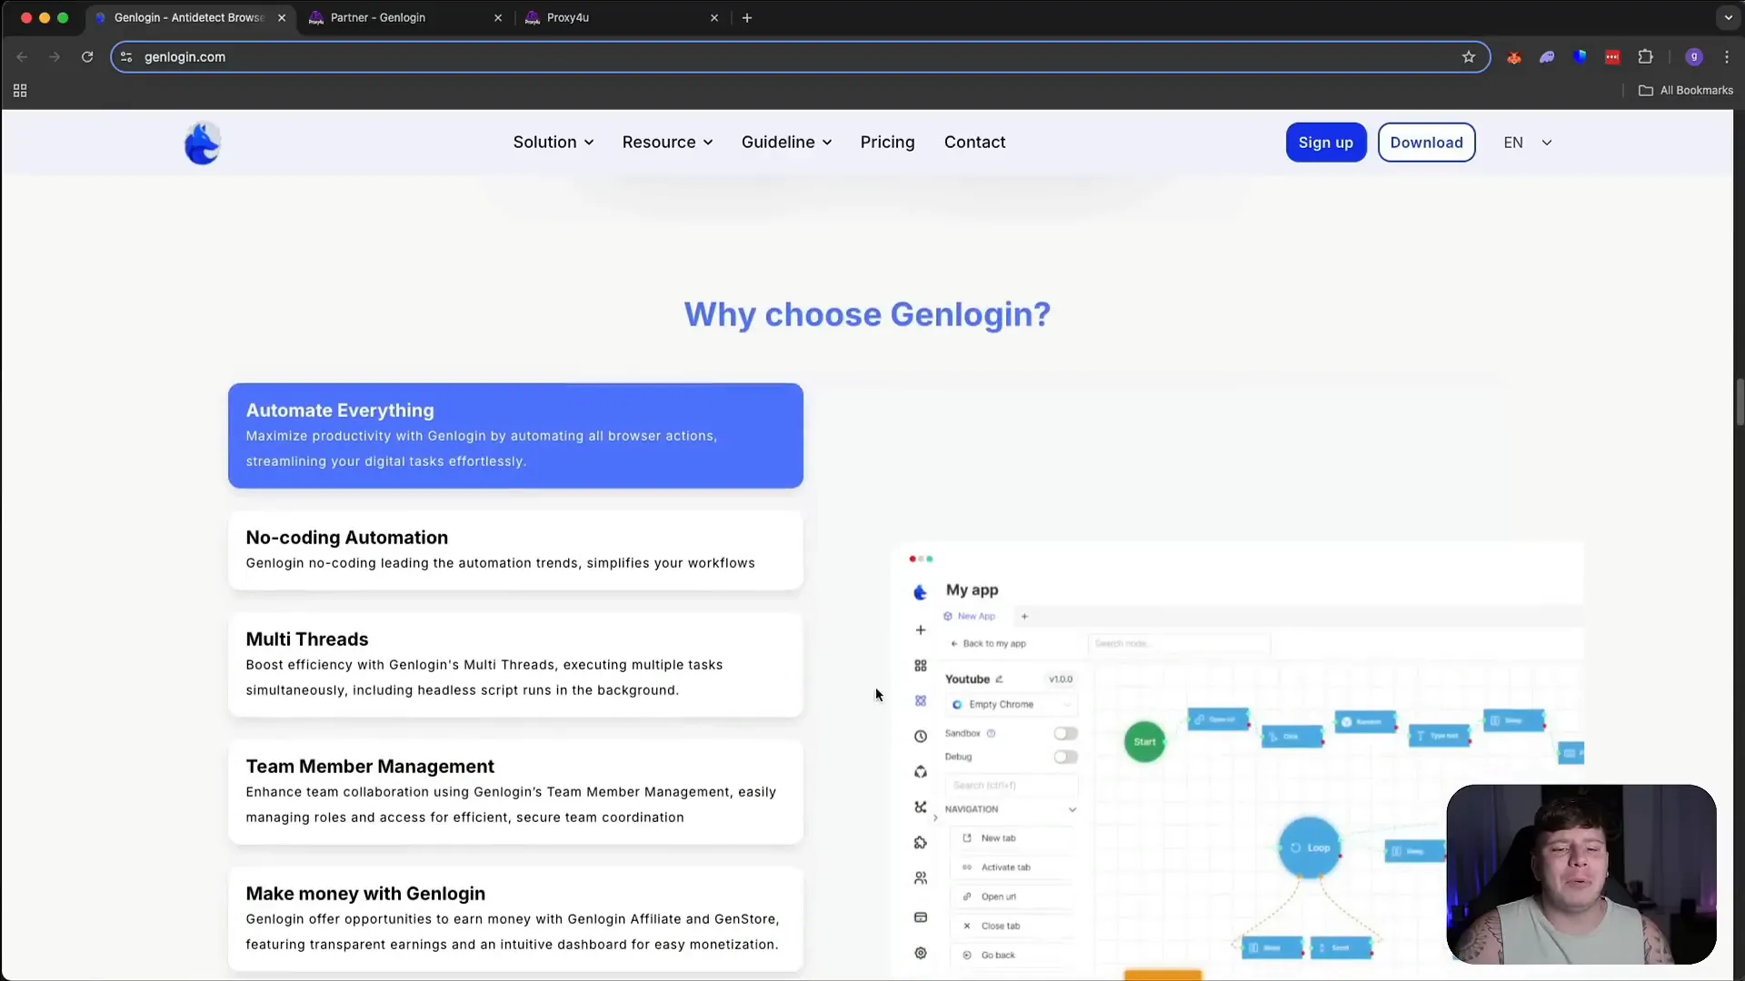This screenshot has height=981, width=1745.
Task: Expand the Resource menu
Action: pyautogui.click(x=667, y=142)
